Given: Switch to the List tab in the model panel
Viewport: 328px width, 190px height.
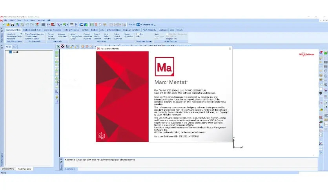Looking at the screenshot, I should point(15,47).
